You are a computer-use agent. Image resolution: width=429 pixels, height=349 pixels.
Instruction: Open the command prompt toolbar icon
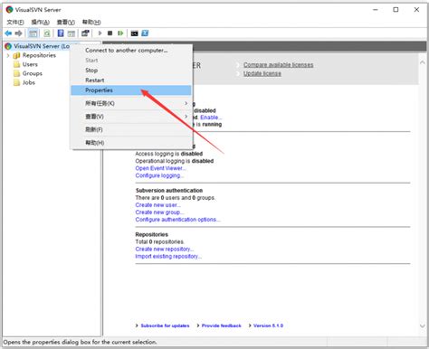(134, 33)
